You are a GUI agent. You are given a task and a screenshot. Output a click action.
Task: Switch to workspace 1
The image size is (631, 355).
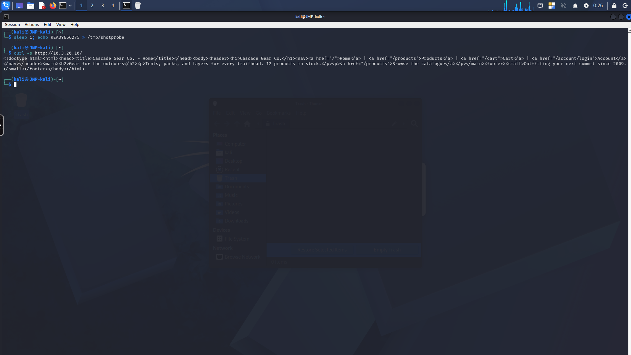tap(82, 6)
